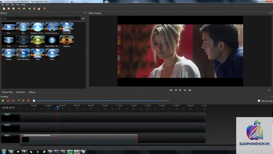Click the Fullscreen toolbar icon
273x154 pixels.
(x=39, y=9)
